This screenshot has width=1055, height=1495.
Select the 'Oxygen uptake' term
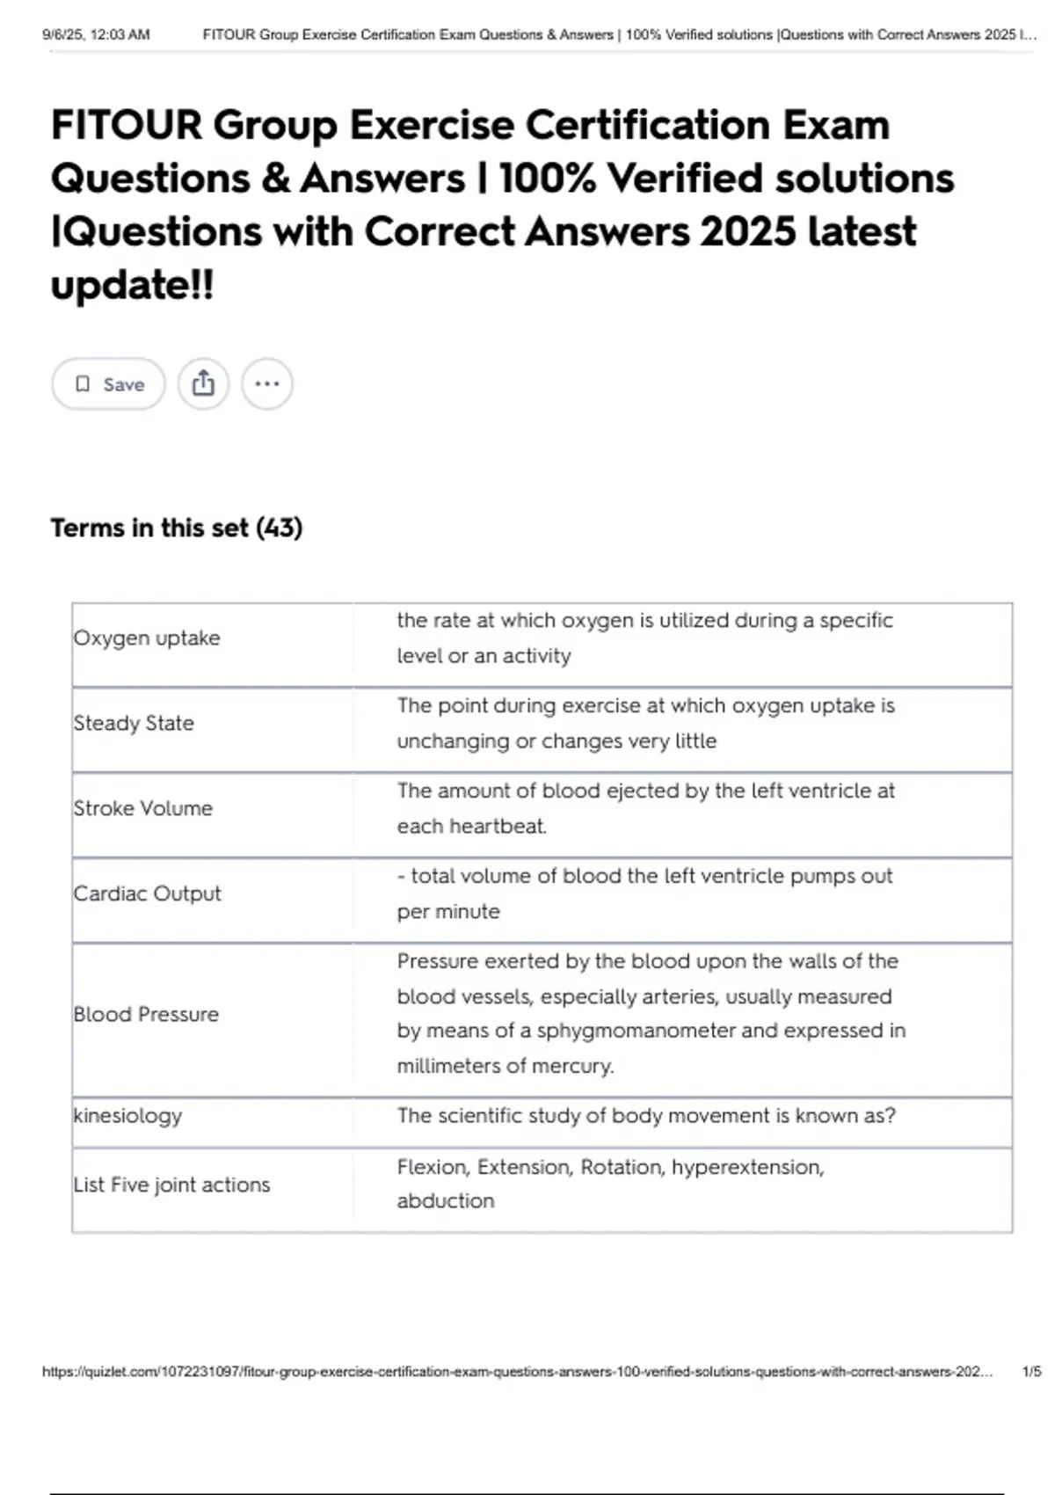point(147,638)
